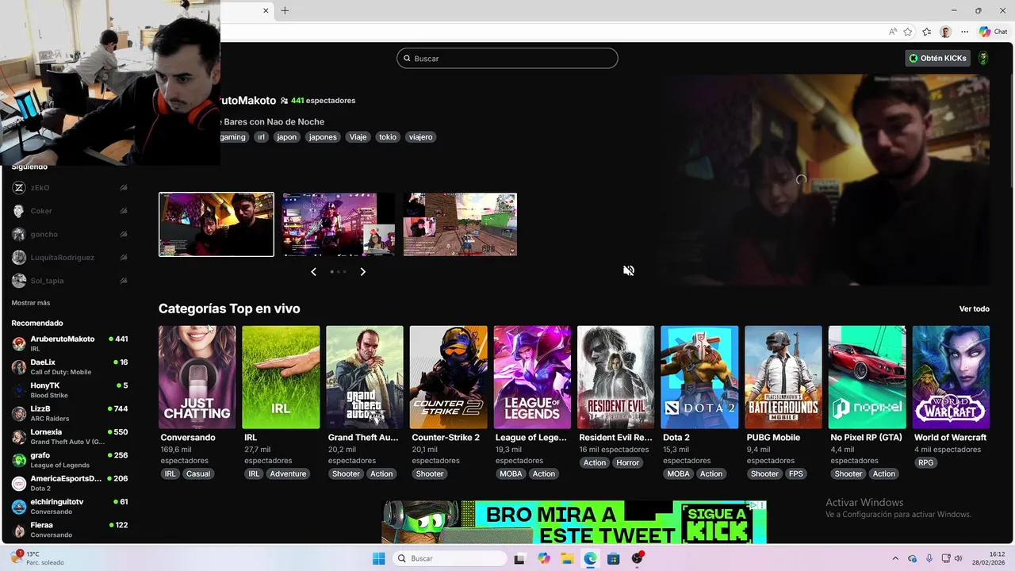Click RPG tag under World of Warcraft
The image size is (1015, 571).
[925, 462]
